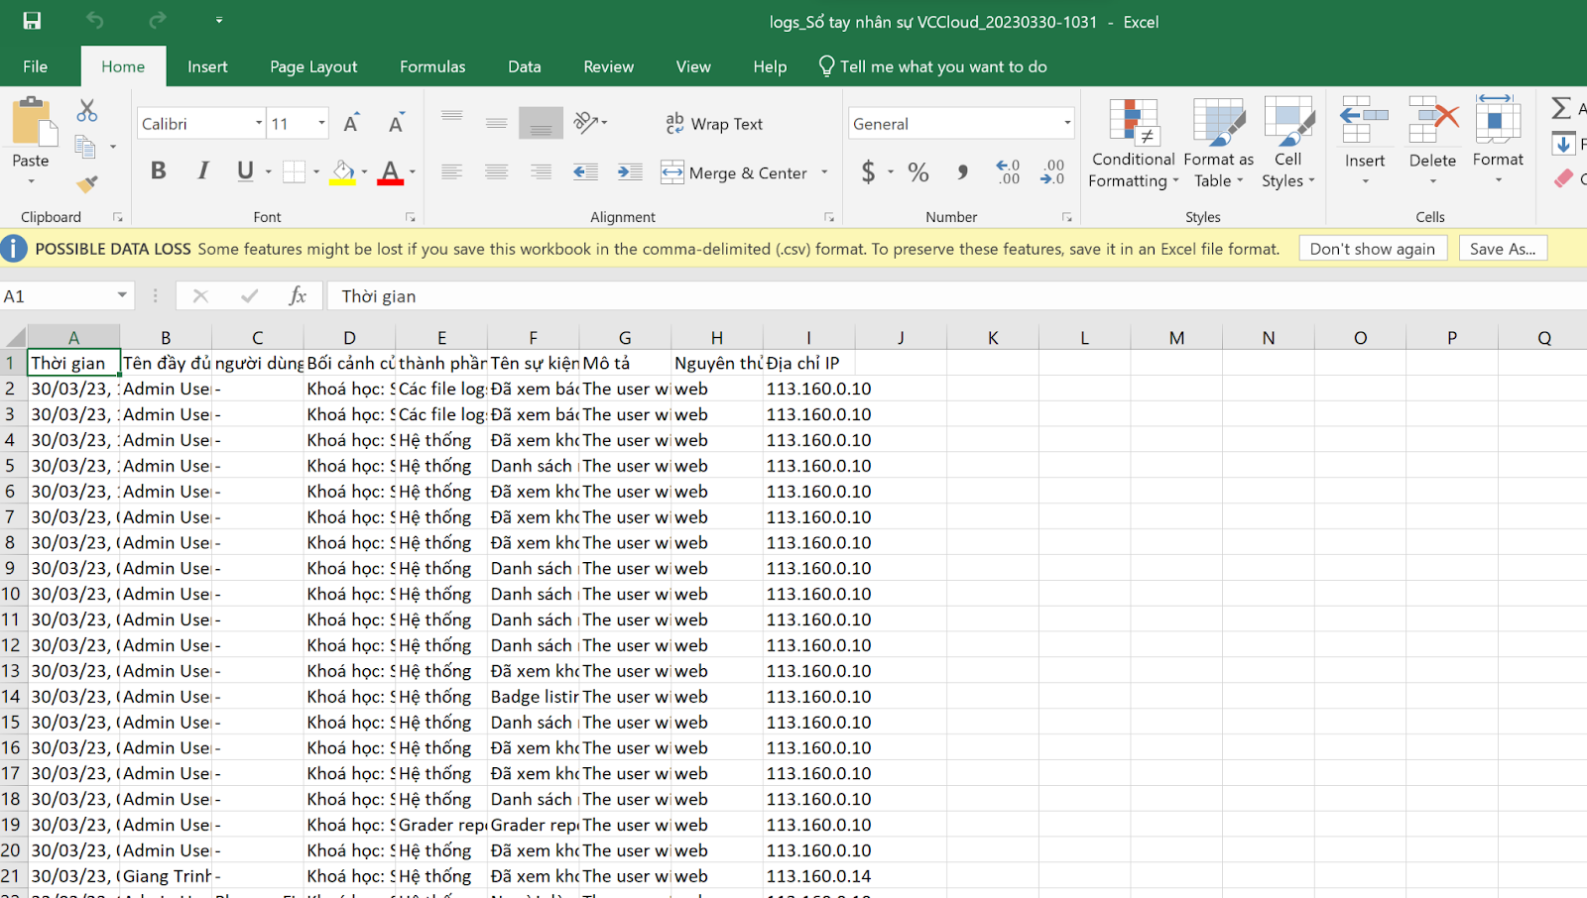Screen dimensions: 1587x898
Task: Open Conditional Formatting menu
Action: coord(1133,144)
